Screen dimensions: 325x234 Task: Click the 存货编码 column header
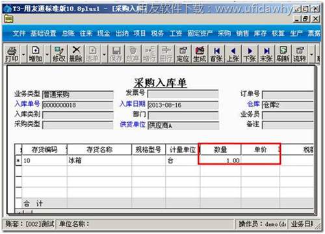[44, 149]
